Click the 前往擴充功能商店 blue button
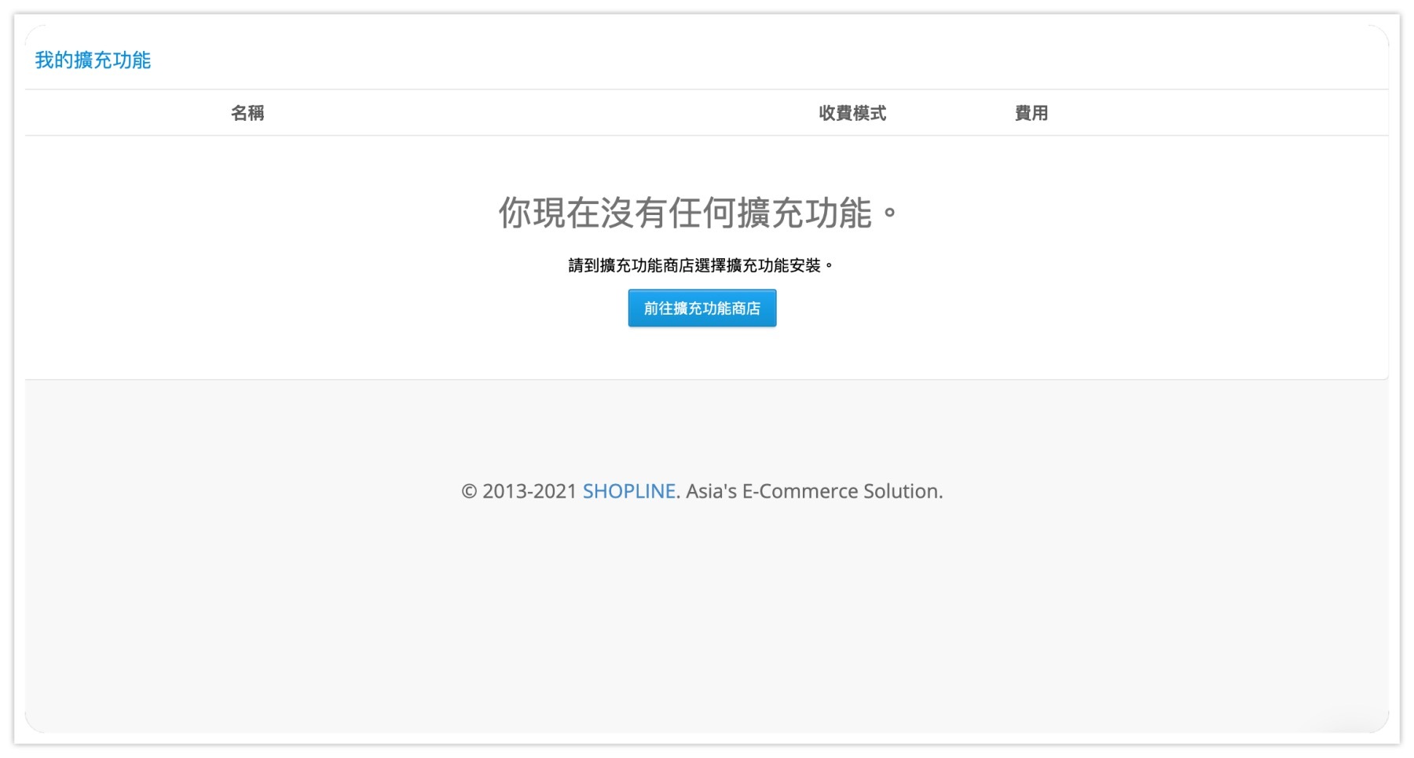This screenshot has width=1414, height=758. point(702,308)
